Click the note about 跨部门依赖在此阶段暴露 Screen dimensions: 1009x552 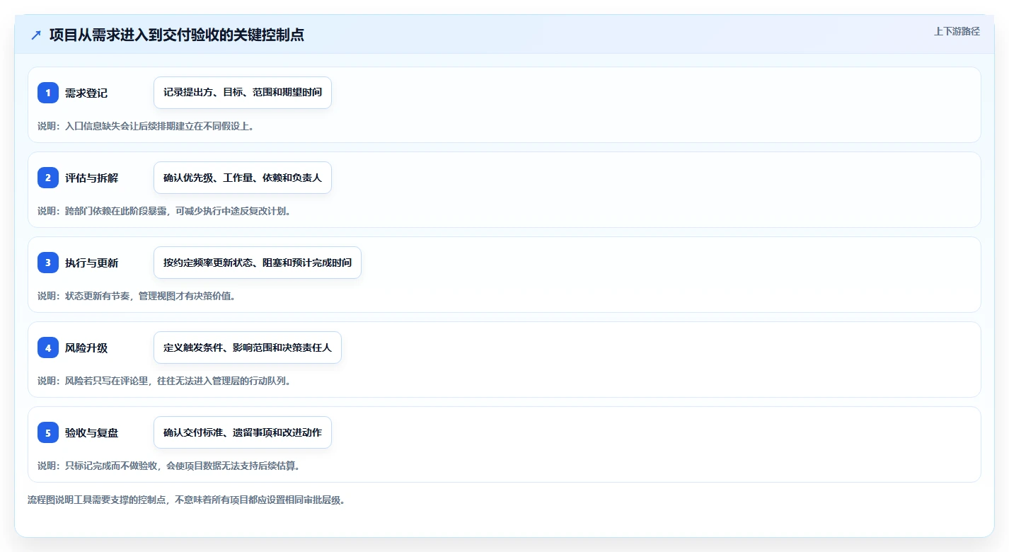coord(164,211)
